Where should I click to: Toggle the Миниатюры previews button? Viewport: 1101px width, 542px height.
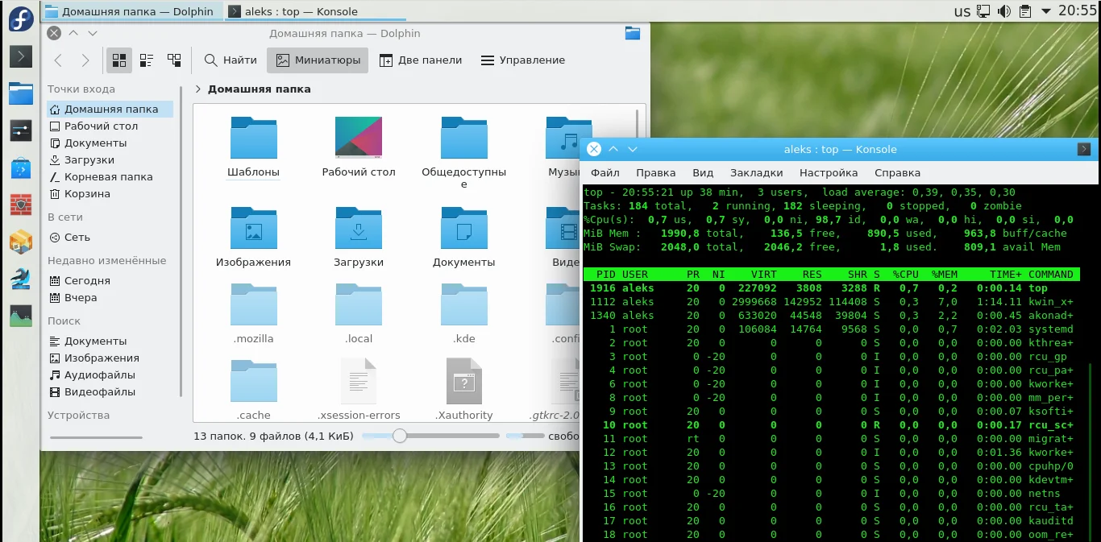(x=318, y=60)
